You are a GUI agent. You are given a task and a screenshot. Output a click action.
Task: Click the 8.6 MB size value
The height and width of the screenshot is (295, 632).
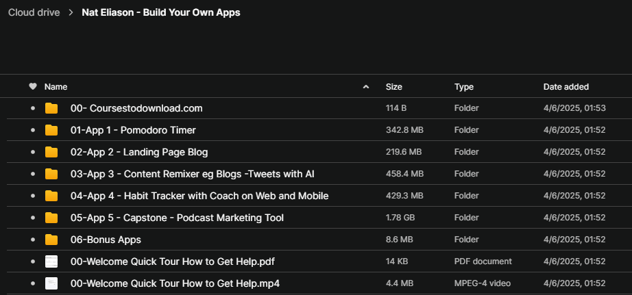400,240
